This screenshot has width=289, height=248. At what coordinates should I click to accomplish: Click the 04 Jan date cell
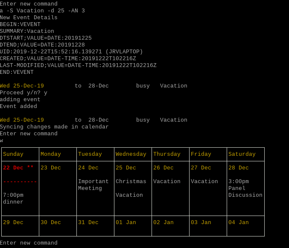click(238, 222)
